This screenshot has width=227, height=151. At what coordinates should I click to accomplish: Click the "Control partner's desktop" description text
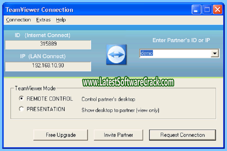click(108, 99)
